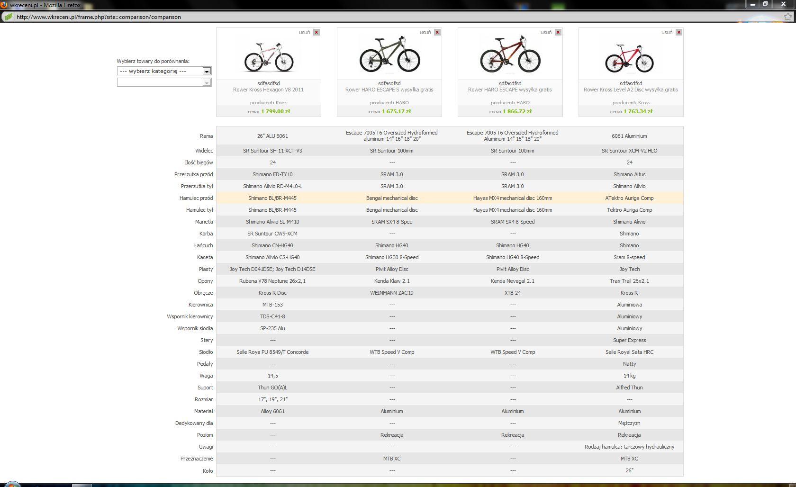Open the empty second product dropdown
Screen dimensions: 796x487
164,82
